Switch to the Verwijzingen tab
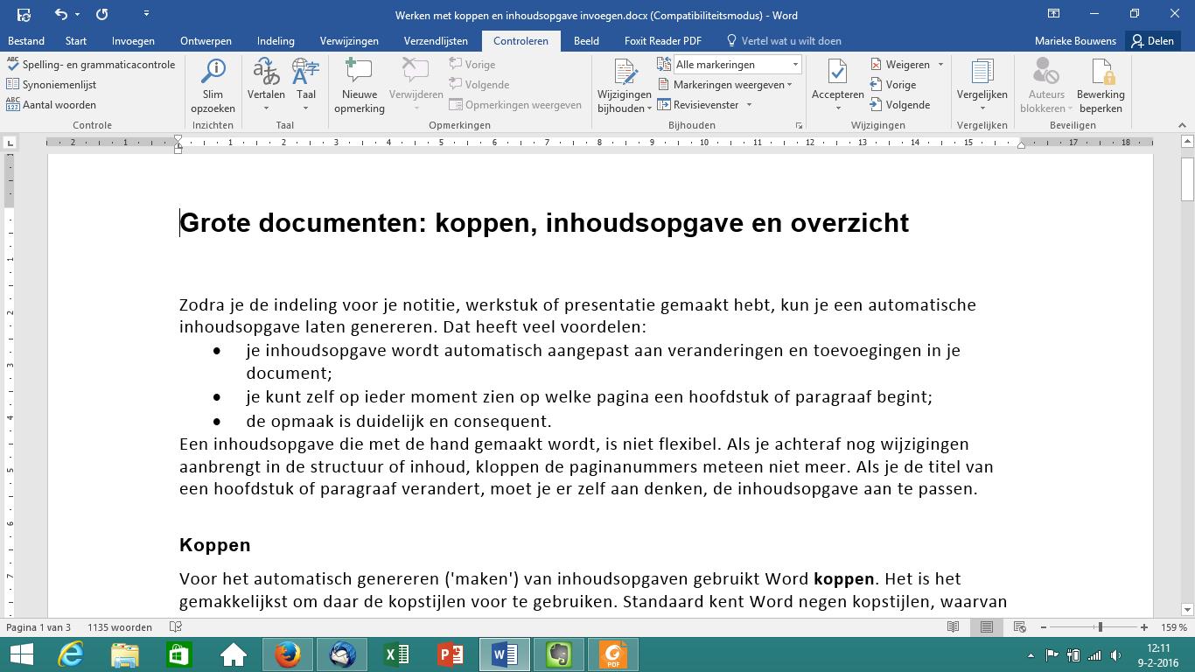The width and height of the screenshot is (1195, 672). pyautogui.click(x=349, y=40)
